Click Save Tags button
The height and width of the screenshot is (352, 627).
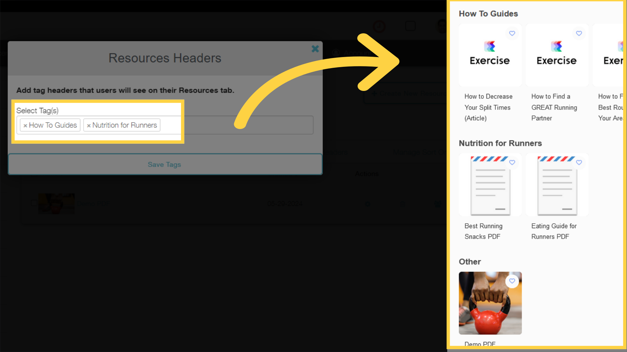tap(165, 164)
